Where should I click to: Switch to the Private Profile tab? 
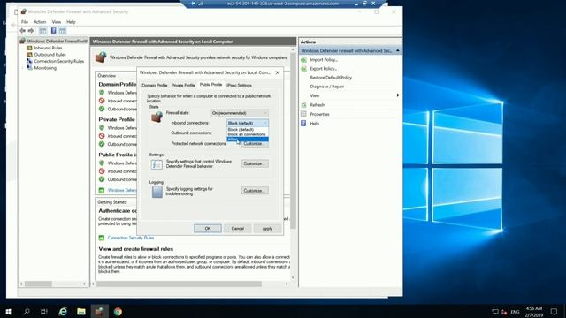click(x=183, y=86)
